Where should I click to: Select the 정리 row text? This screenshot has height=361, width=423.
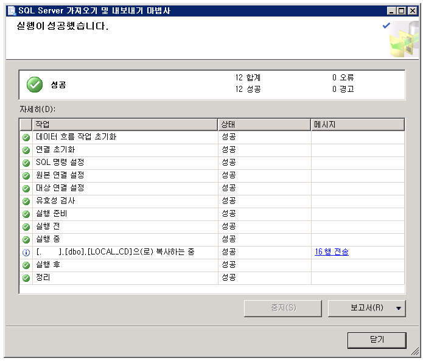(x=43, y=277)
